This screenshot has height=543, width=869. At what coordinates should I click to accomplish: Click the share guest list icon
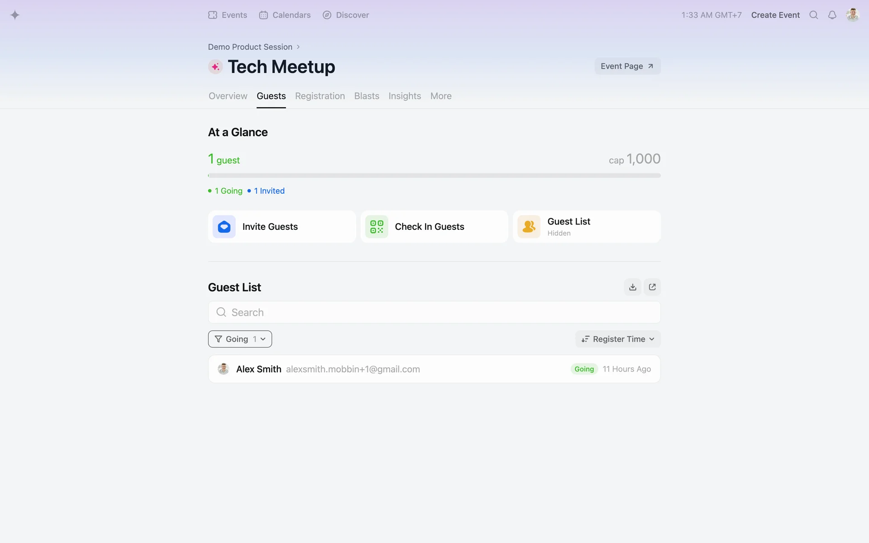click(652, 287)
